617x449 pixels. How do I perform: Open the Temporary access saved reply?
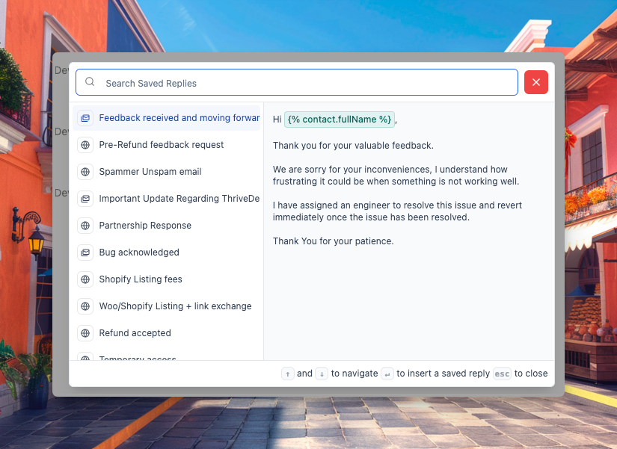tap(138, 358)
